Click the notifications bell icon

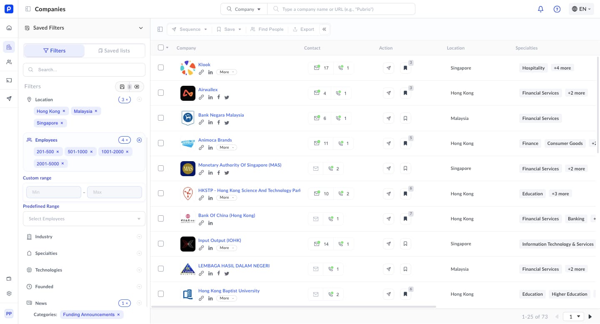point(540,9)
